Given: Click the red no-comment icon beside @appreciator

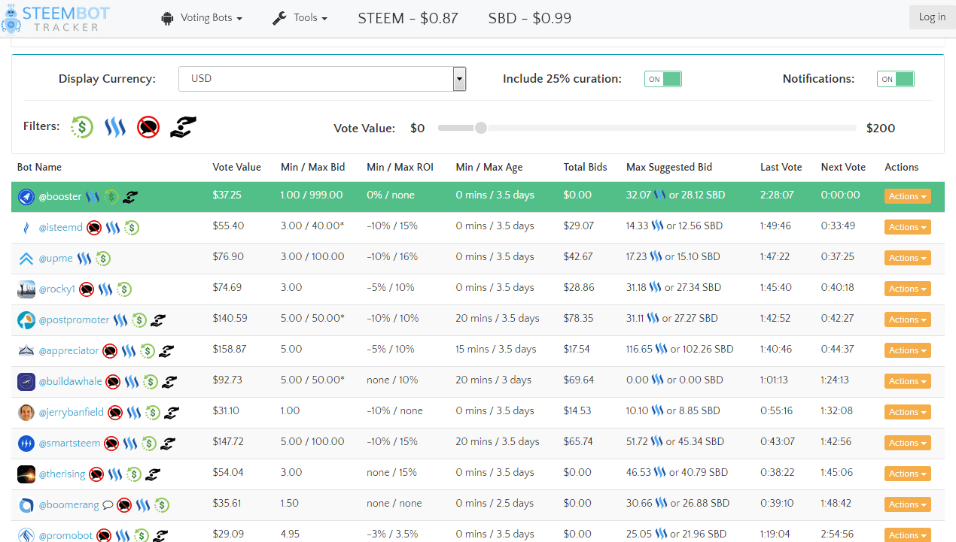Looking at the screenshot, I should [110, 350].
